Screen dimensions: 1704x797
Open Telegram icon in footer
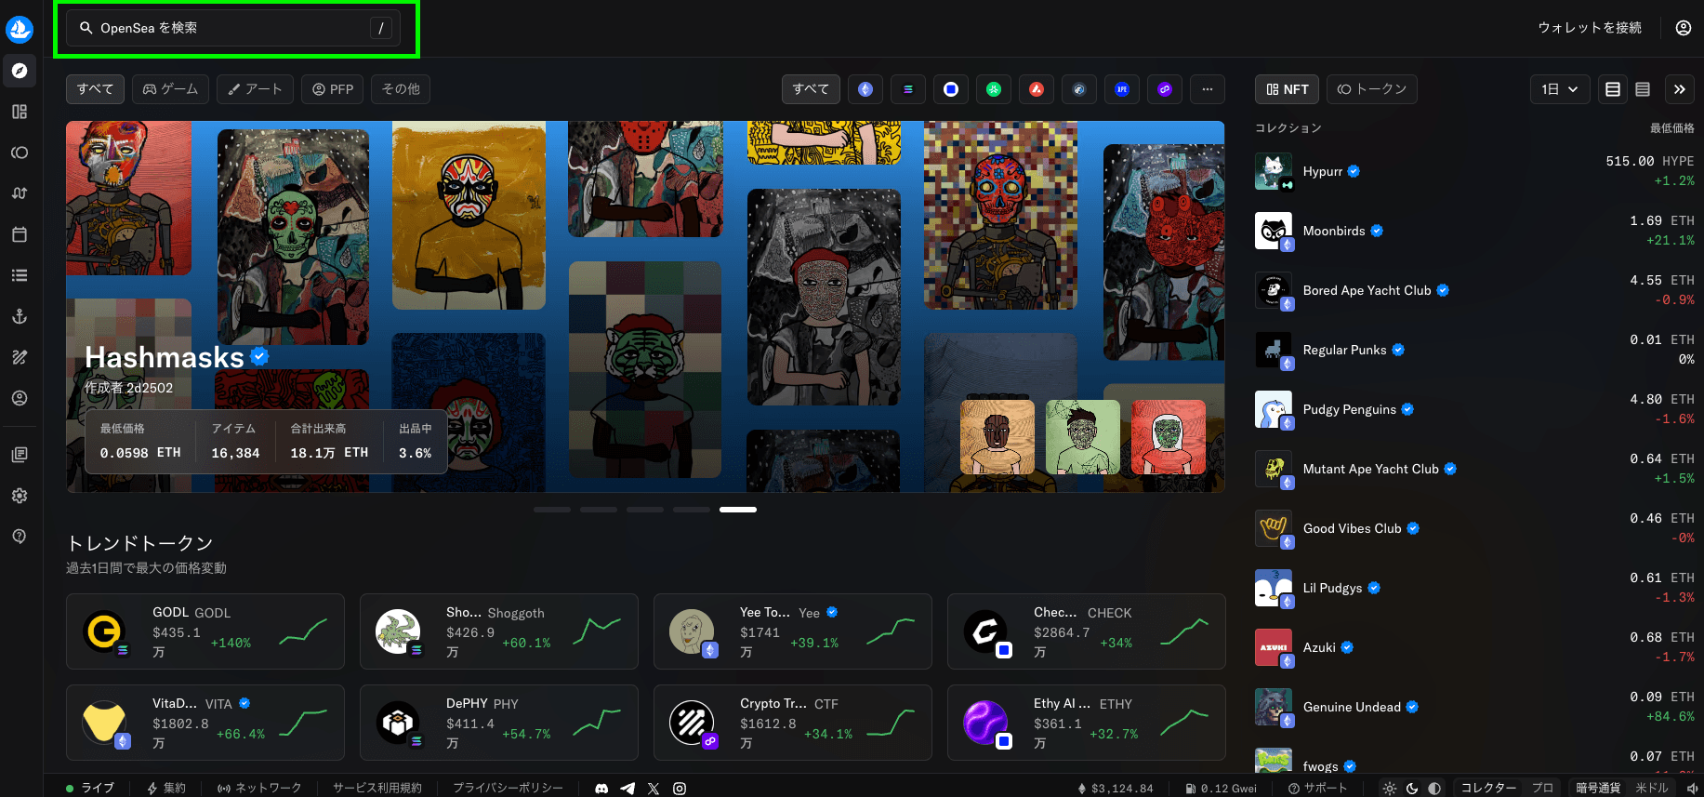tap(627, 788)
